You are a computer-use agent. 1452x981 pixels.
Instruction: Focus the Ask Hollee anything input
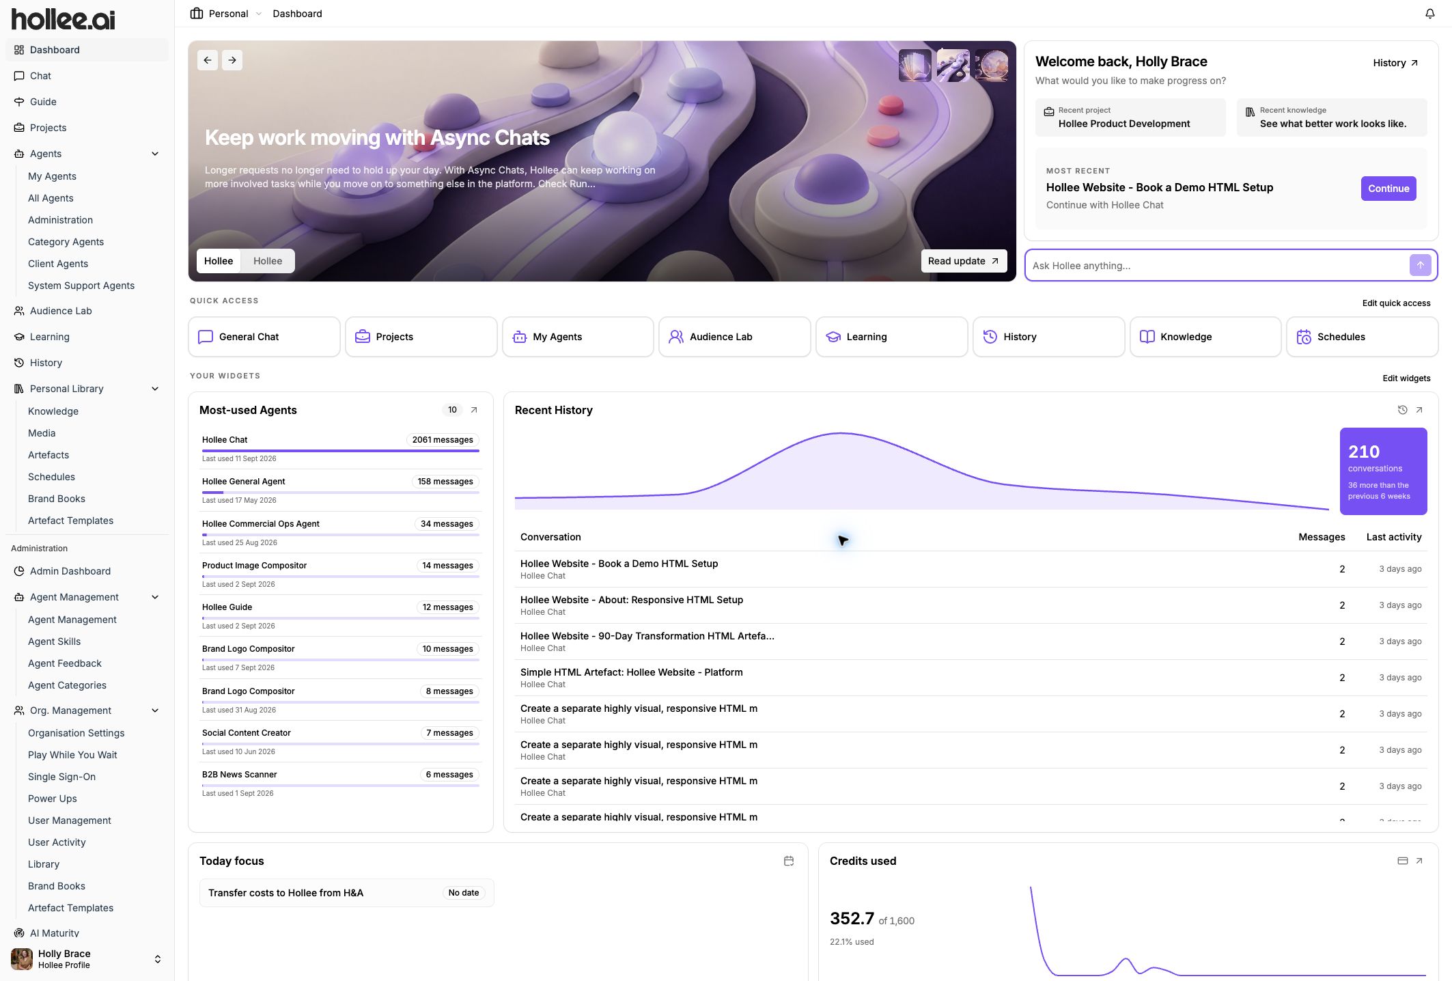[x=1217, y=265]
